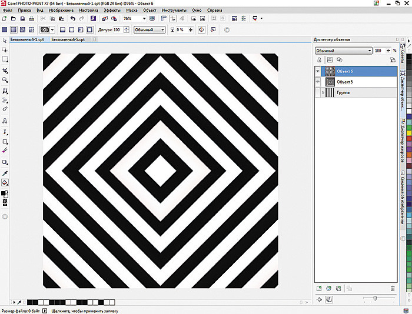Click the Copy icon in toolbar
The height and width of the screenshot is (314, 412).
(x=52, y=19)
